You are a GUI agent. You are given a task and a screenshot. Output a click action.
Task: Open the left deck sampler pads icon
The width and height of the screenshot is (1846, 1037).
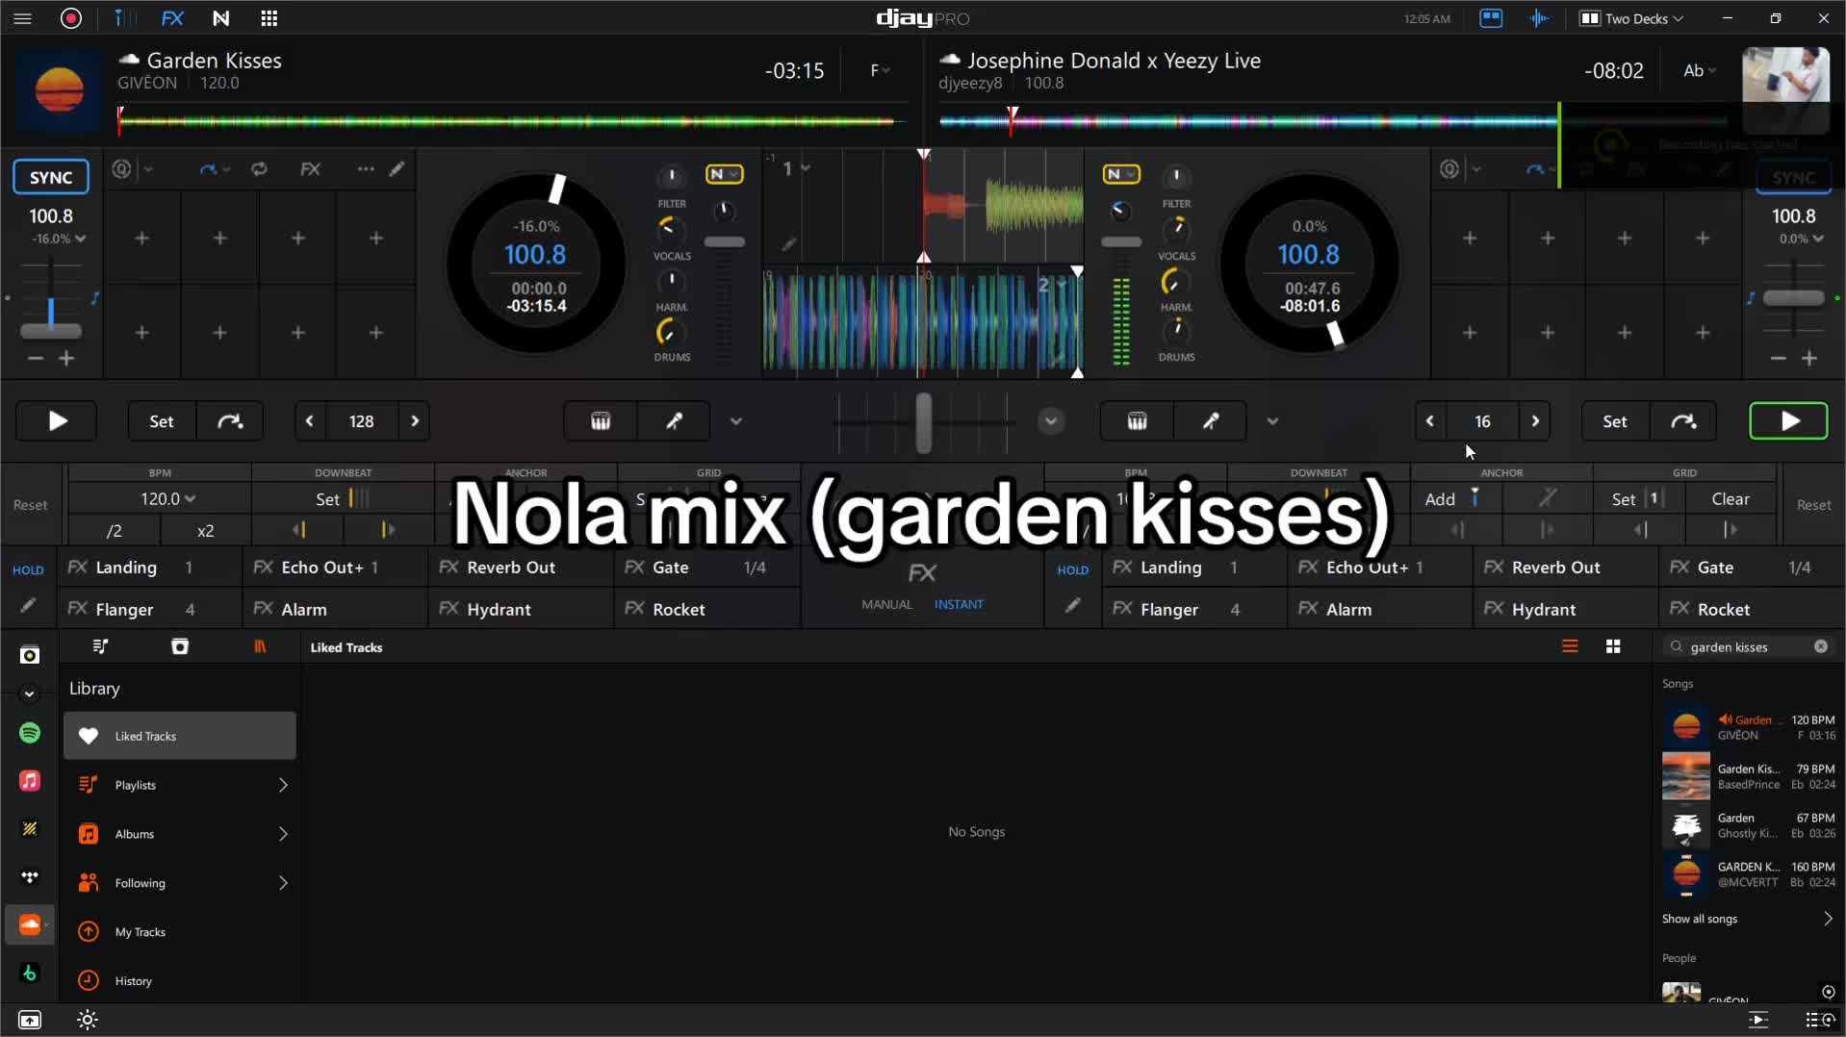(601, 421)
